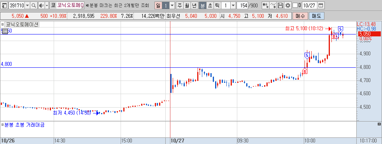Open the stock list panel icon
Screen dimensions: 382x144
tap(4, 5)
